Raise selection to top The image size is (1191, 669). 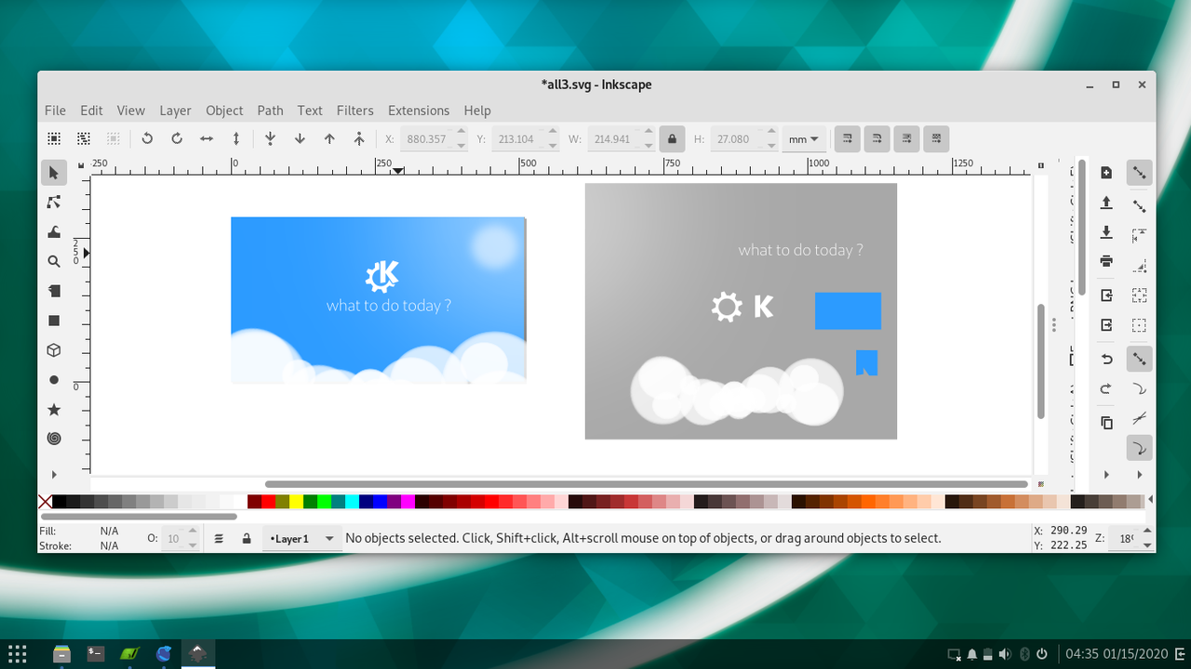pyautogui.click(x=359, y=138)
